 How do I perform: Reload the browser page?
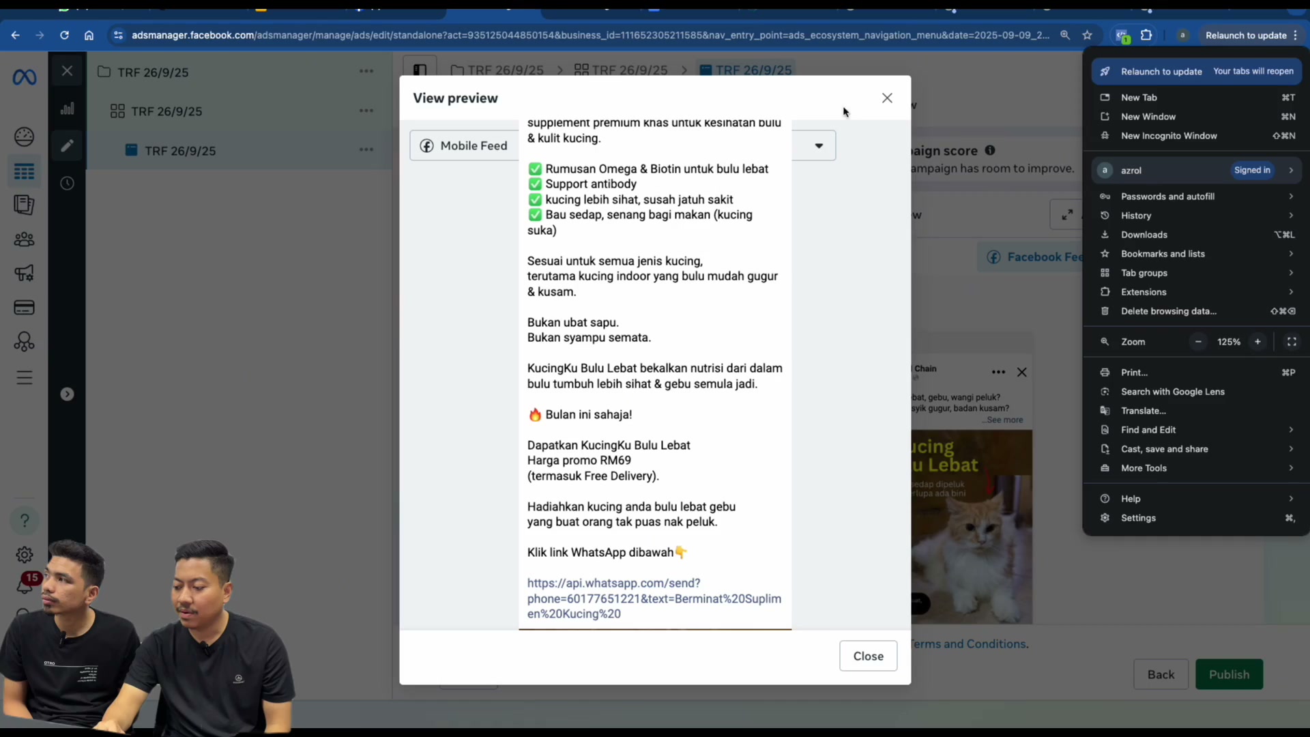click(64, 35)
